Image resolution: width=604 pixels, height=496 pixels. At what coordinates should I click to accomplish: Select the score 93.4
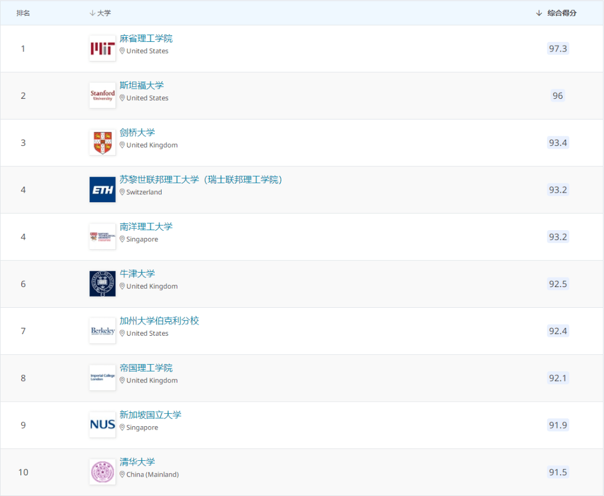(558, 143)
